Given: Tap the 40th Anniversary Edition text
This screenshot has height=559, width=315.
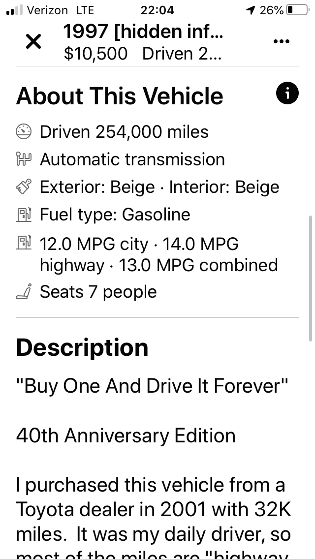Looking at the screenshot, I should [x=126, y=435].
